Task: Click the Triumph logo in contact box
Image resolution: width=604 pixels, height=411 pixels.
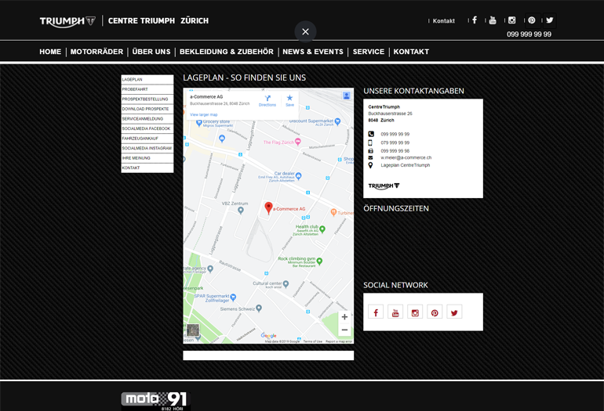Action: click(x=384, y=186)
